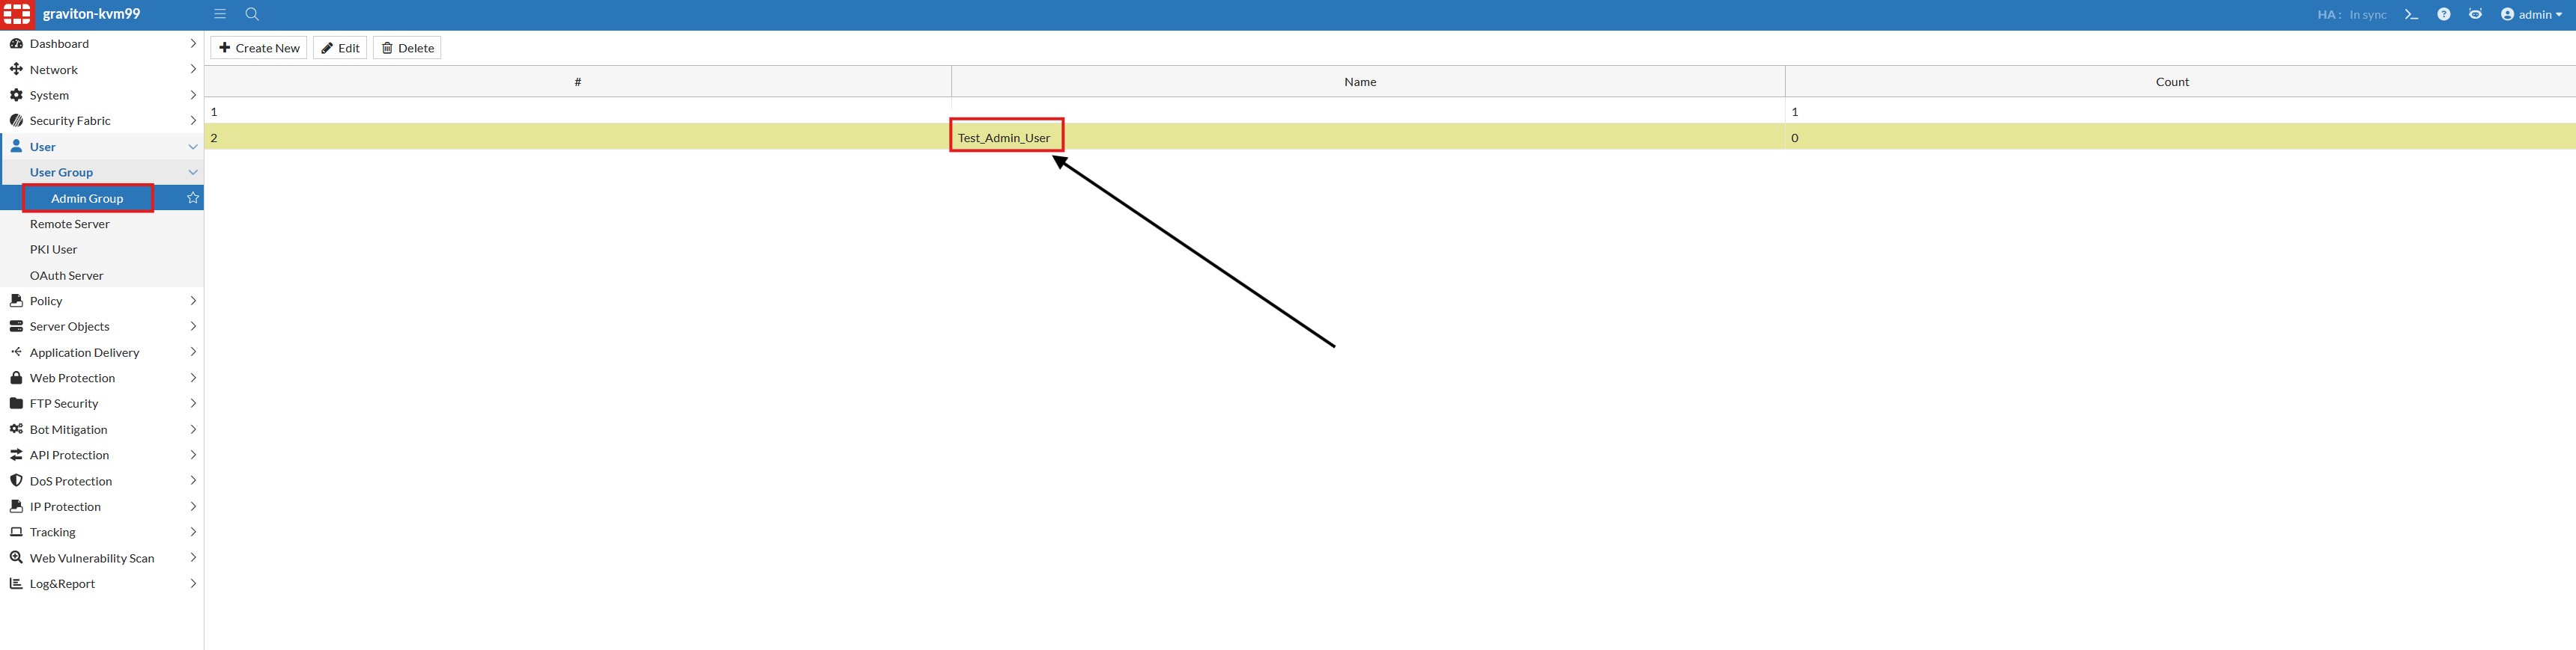Open the search magnifier icon
Image resolution: width=2576 pixels, height=650 pixels.
[x=252, y=14]
